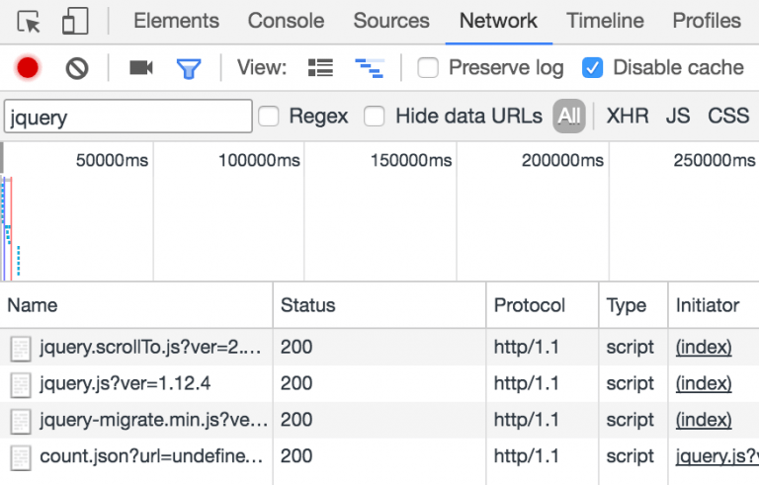Viewport: 759px width, 485px height.
Task: Click the inspect element picker icon
Action: point(29,21)
